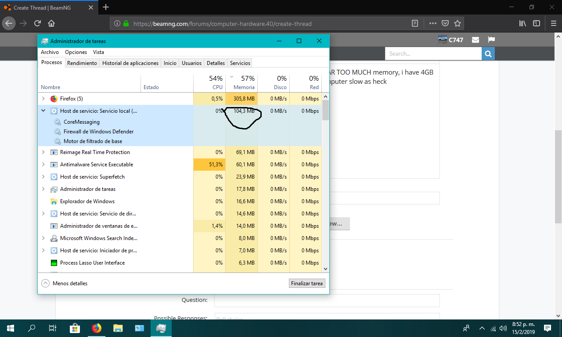The width and height of the screenshot is (562, 337).
Task: Switch to Firefox on the taskbar
Action: point(96,328)
